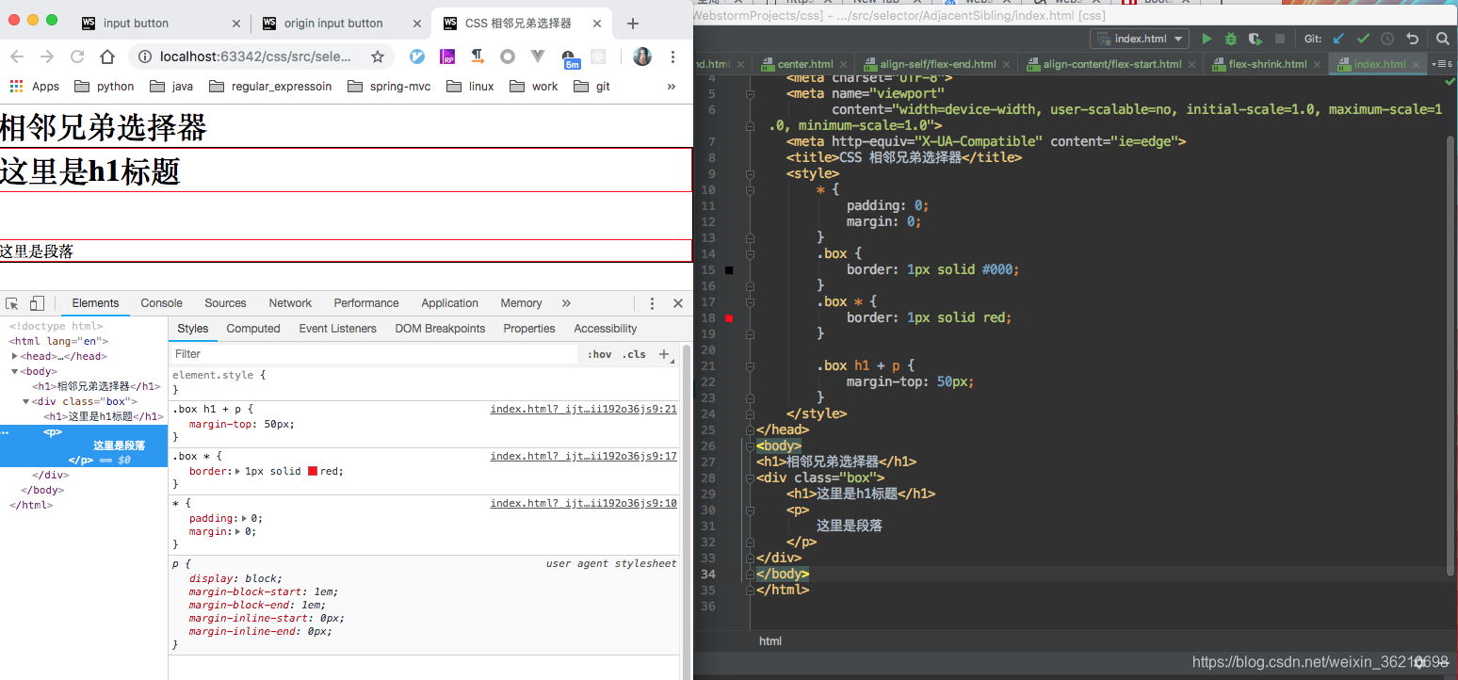The height and width of the screenshot is (680, 1458).
Task: Open the Computed styles tab
Action: point(253,329)
